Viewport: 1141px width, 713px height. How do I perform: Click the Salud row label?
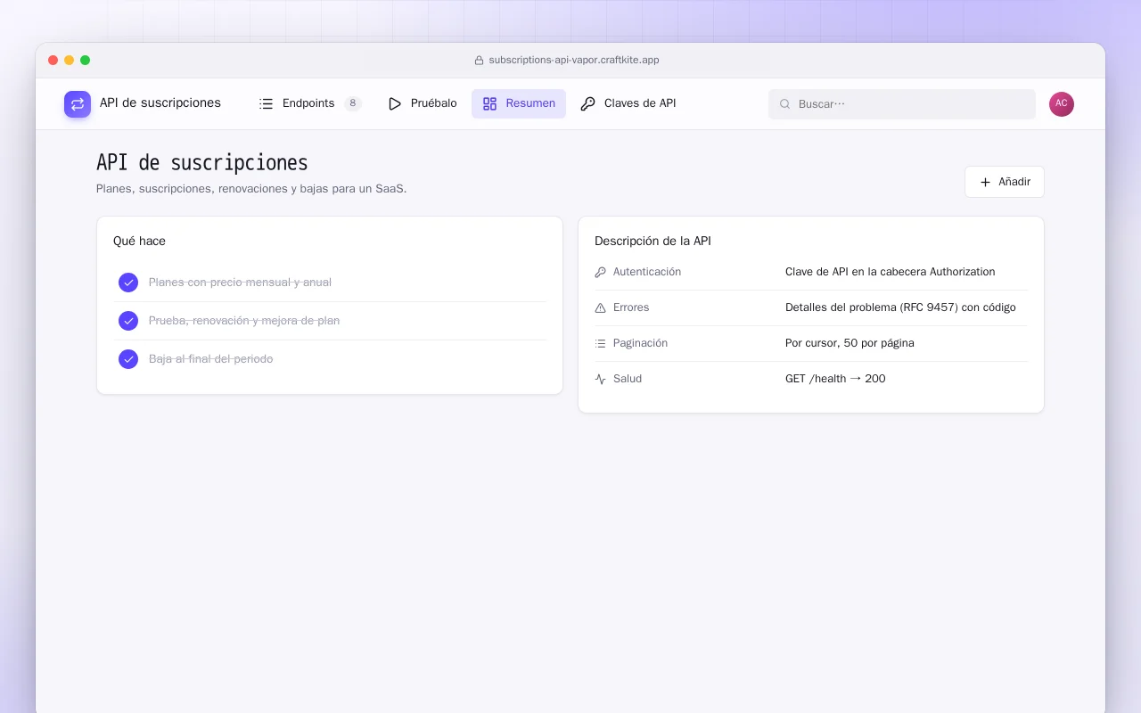(x=628, y=379)
